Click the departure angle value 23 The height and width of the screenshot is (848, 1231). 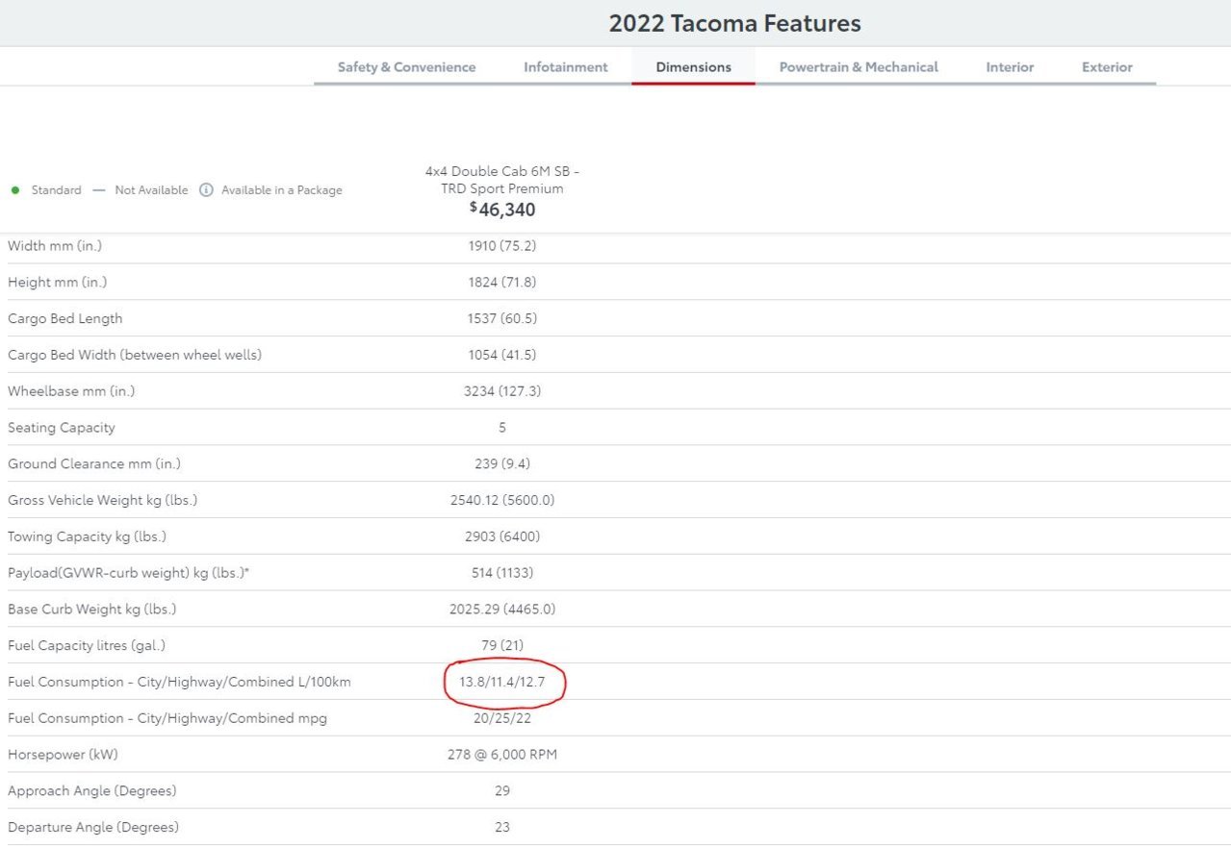[x=502, y=827]
